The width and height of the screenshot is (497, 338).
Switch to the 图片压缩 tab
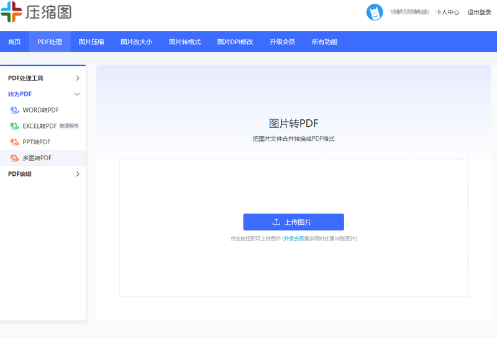click(x=91, y=42)
